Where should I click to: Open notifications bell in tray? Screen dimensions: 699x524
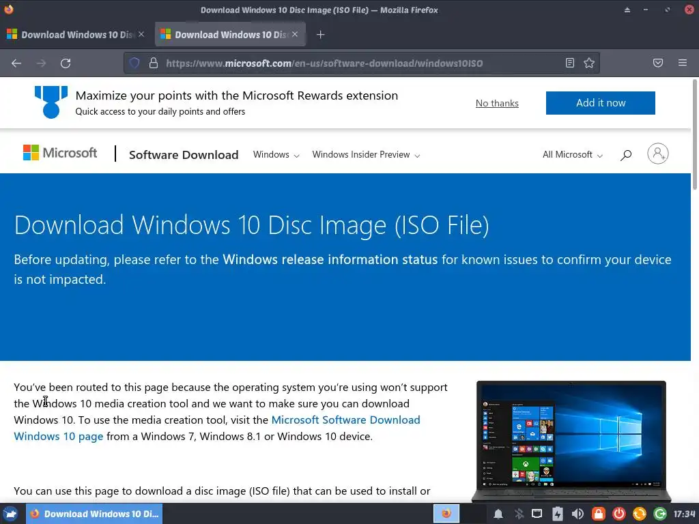[498, 514]
